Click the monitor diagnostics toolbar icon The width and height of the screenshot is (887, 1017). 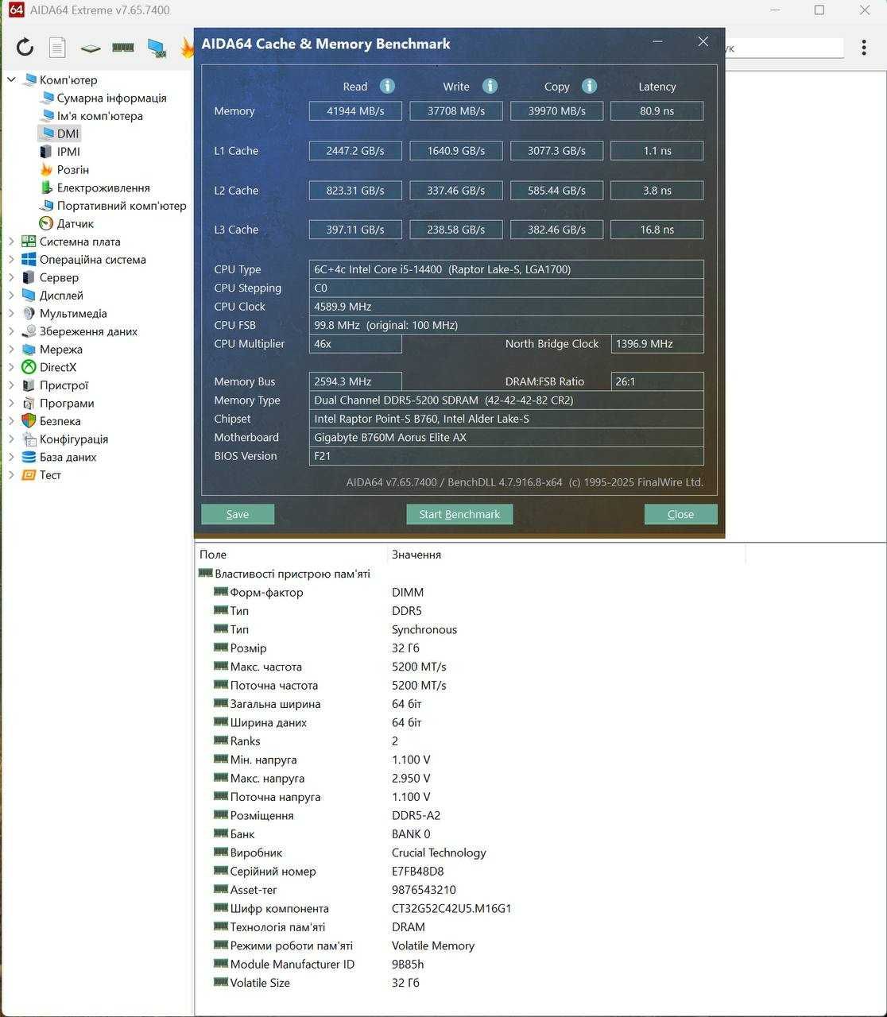tap(157, 48)
